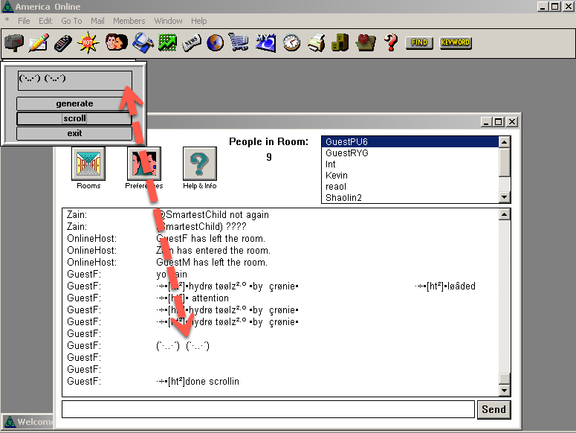The width and height of the screenshot is (576, 433).
Task: Click the My AOL toolbar icon
Action: (x=266, y=42)
